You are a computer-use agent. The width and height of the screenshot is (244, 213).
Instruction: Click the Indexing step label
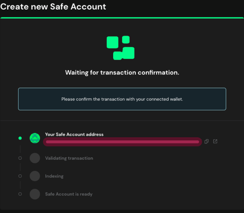pos(54,176)
